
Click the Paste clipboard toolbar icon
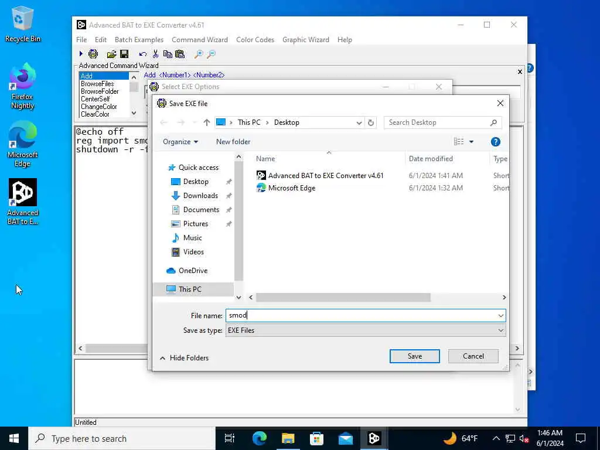pyautogui.click(x=180, y=54)
